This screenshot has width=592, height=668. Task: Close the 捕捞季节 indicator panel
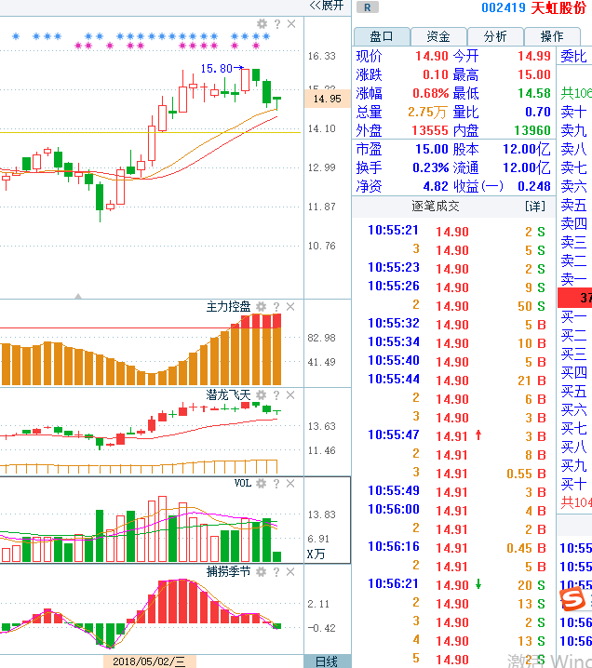click(290, 572)
